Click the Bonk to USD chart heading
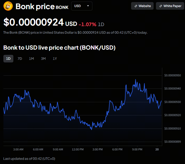 tap(59, 48)
